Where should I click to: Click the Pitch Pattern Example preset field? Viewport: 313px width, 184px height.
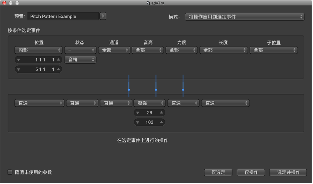[x=63, y=16]
